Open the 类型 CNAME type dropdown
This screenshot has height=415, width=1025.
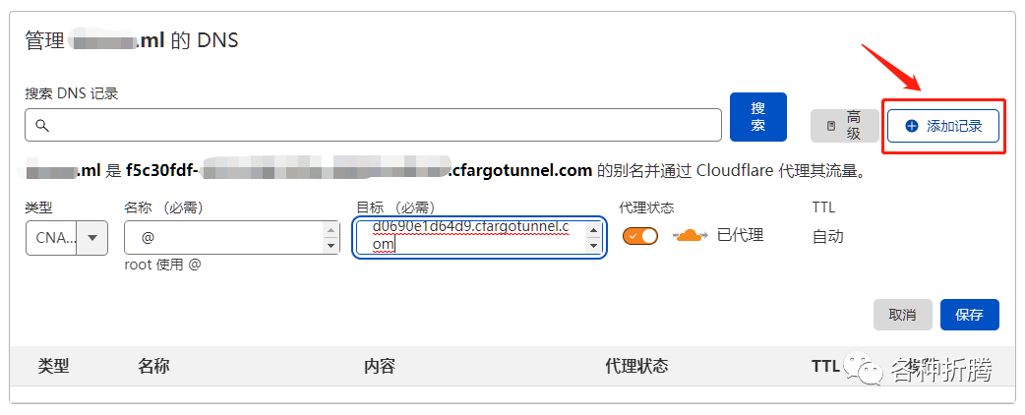[x=67, y=238]
